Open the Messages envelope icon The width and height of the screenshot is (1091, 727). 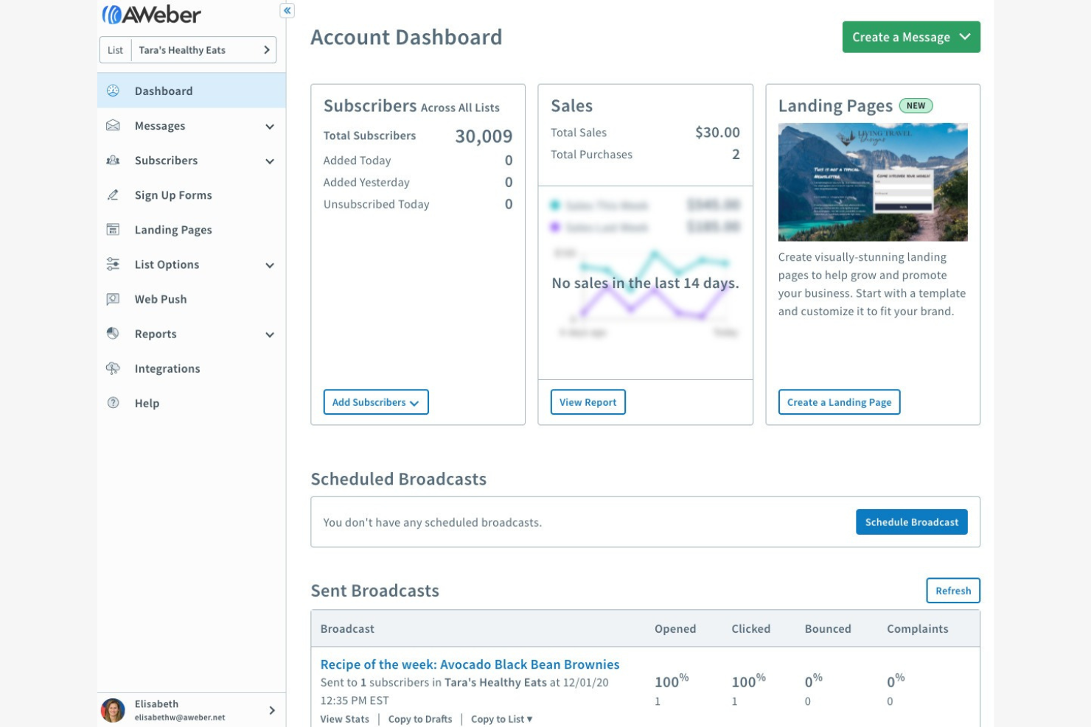click(113, 125)
